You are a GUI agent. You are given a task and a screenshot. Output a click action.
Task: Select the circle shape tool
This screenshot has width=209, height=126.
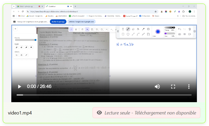pyautogui.click(x=128, y=34)
